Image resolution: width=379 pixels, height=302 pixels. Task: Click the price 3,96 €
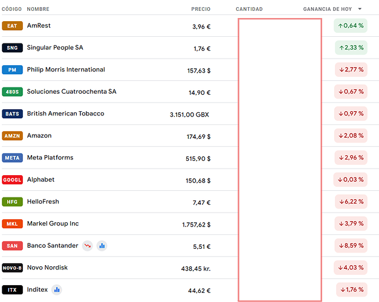pos(201,27)
